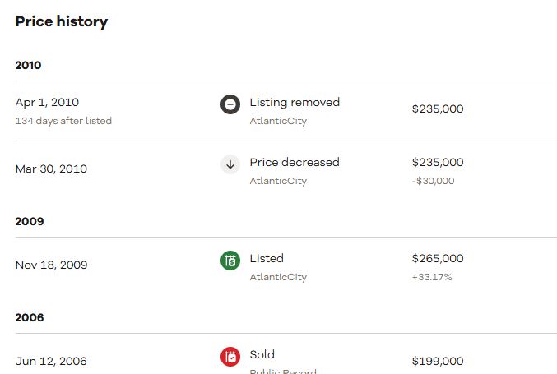Click the Listing removed minus icon

pos(230,104)
